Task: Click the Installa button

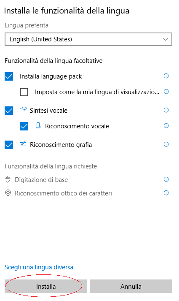Action: tap(46, 286)
